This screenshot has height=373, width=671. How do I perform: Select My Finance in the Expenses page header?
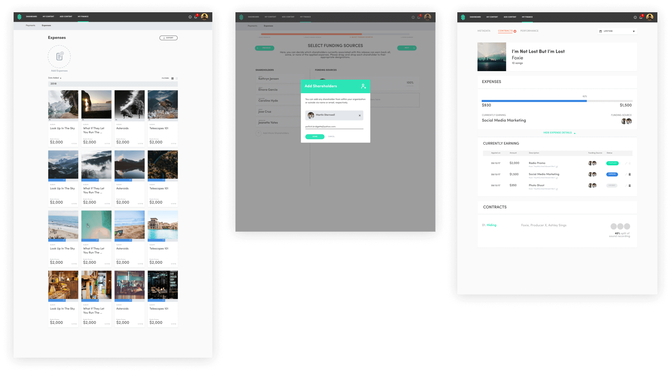(83, 16)
